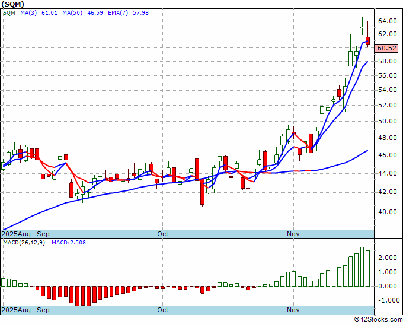Click the MACD:2.508 value label
This screenshot has height=324, width=403.
69,243
